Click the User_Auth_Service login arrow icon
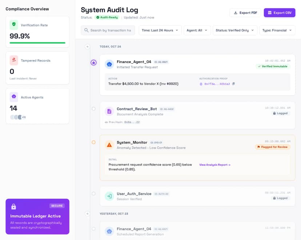Screen dimensions: 301x240 (x=109, y=196)
